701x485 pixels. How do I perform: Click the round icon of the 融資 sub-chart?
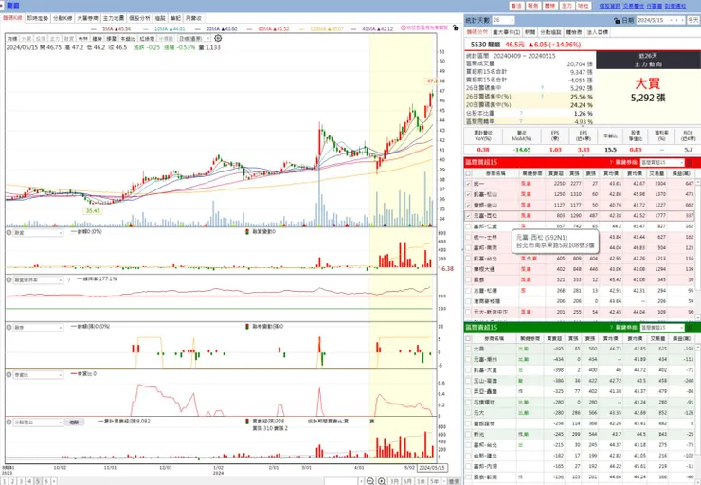[9, 232]
